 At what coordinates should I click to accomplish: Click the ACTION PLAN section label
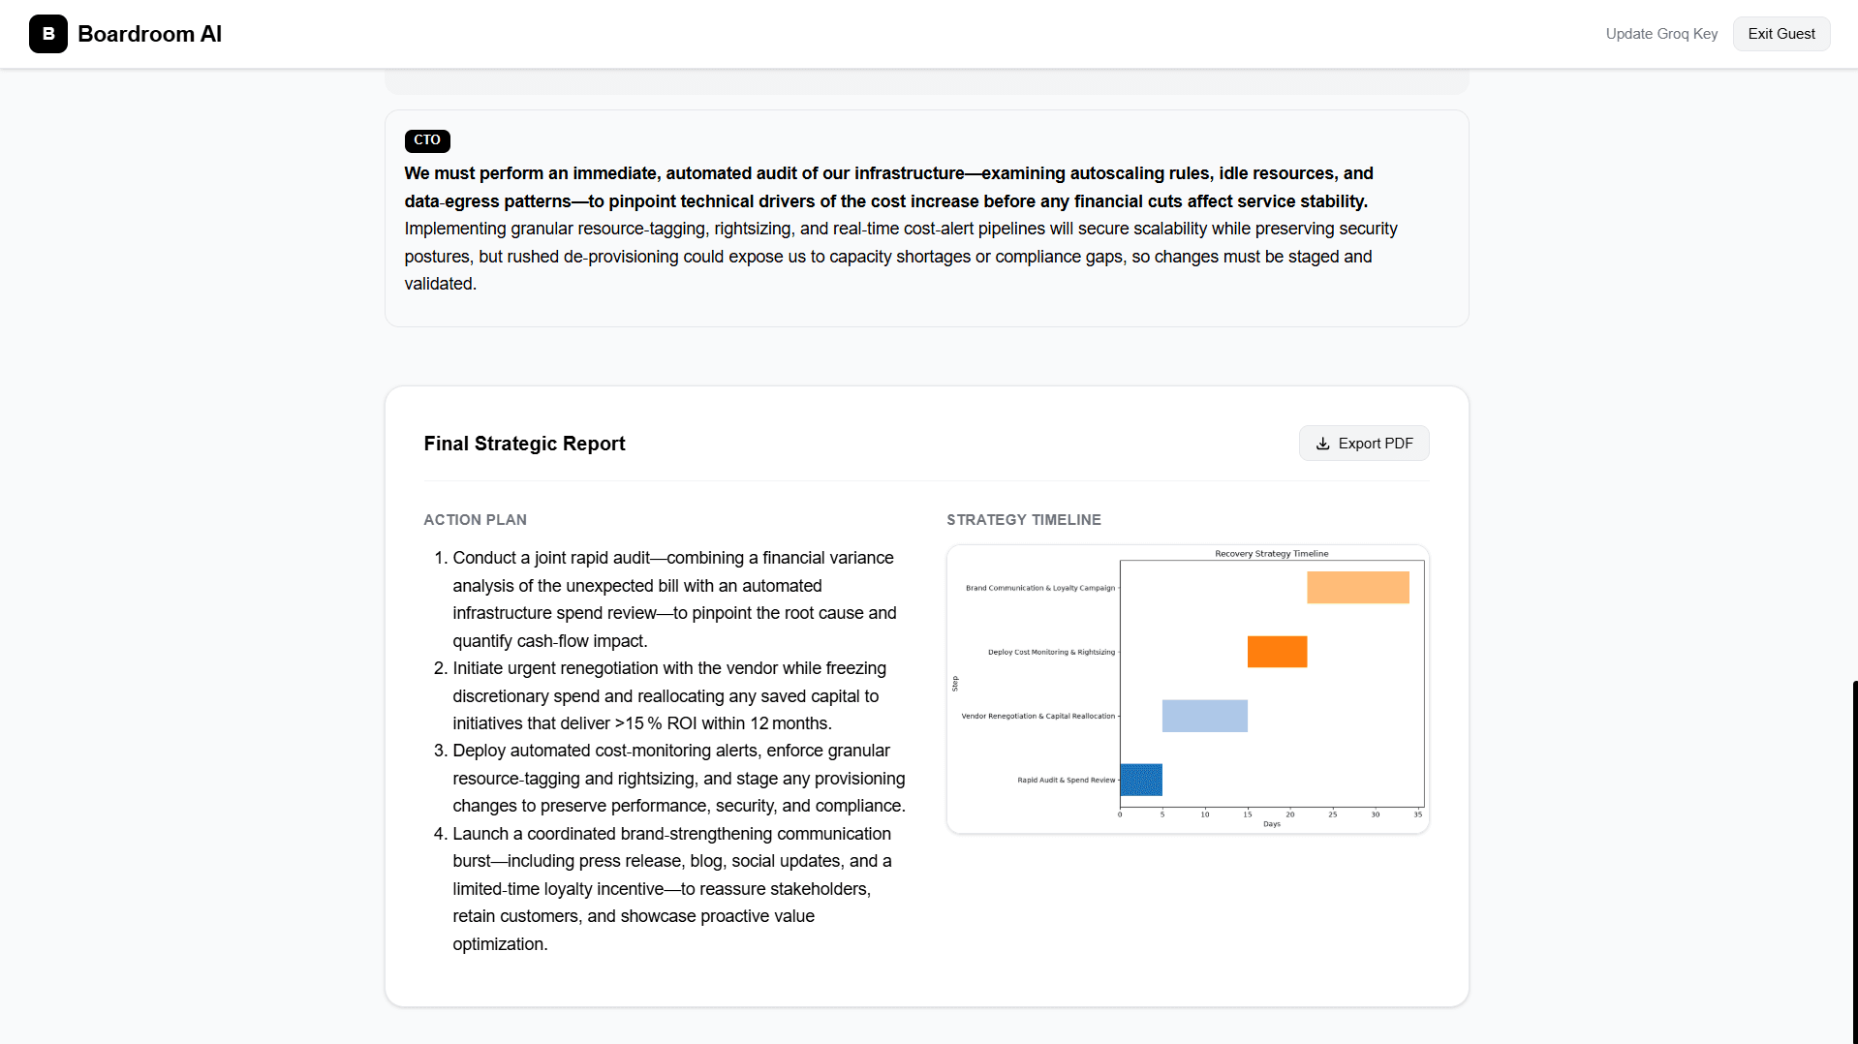pos(475,520)
